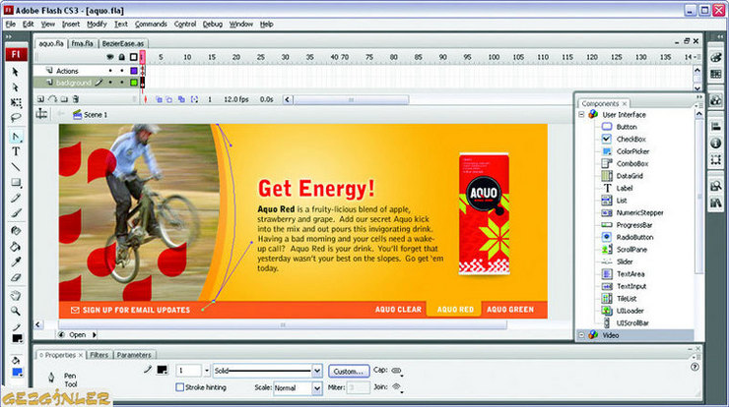Select the Lasso tool
Image resolution: width=729 pixels, height=407 pixels.
coord(16,117)
